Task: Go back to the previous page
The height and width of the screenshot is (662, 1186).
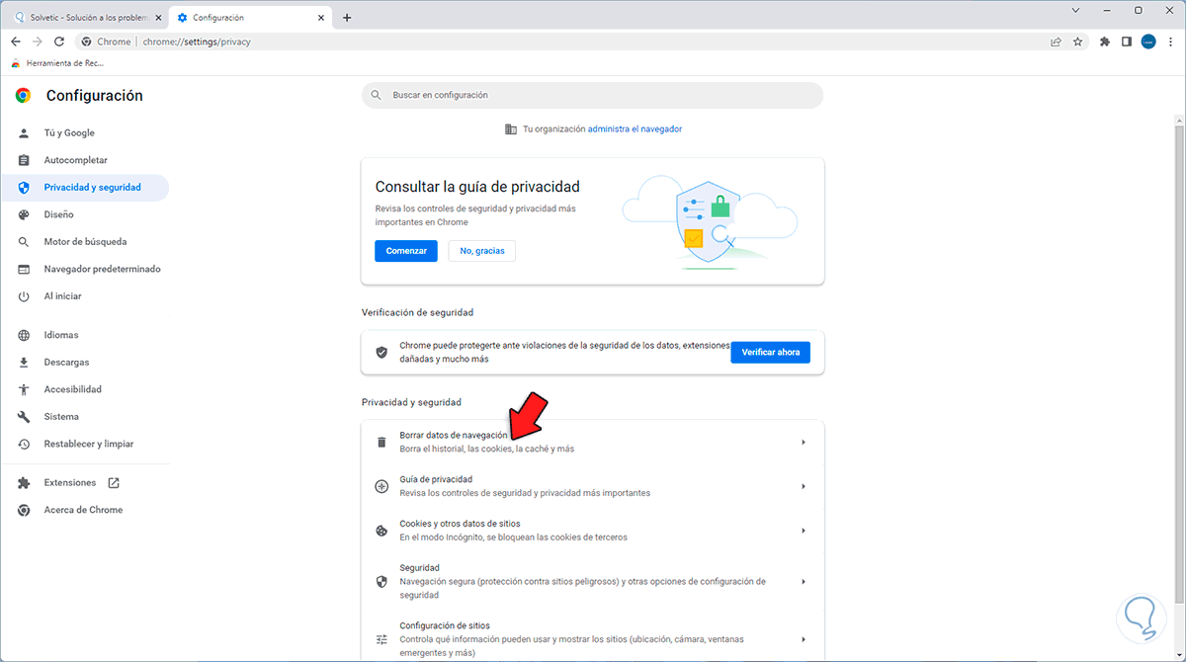Action: pyautogui.click(x=16, y=41)
